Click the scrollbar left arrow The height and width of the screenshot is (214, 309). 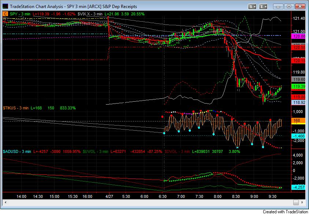click(5, 202)
